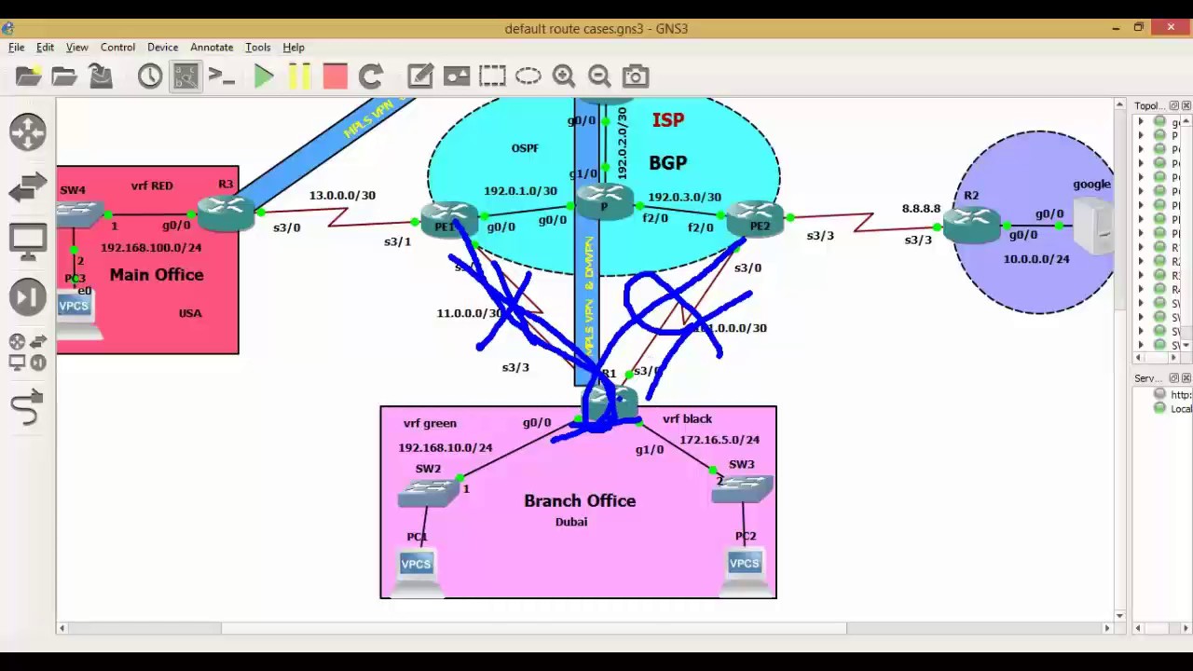The height and width of the screenshot is (671, 1193).
Task: Expand the P row in Topology Summary
Action: [1141, 135]
